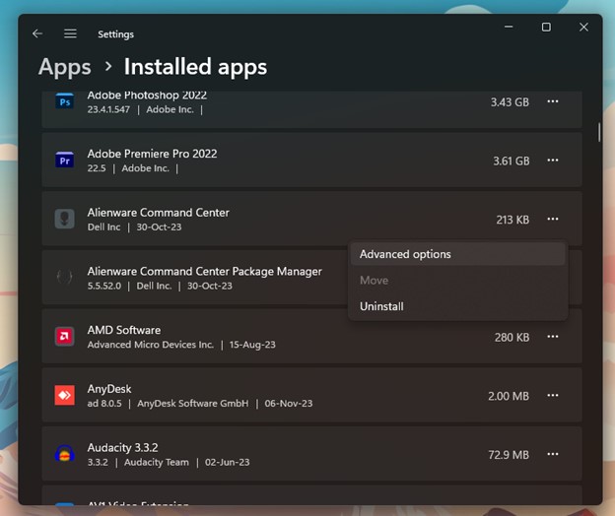Go to Apps in the breadcrumb
The image size is (615, 516).
64,67
